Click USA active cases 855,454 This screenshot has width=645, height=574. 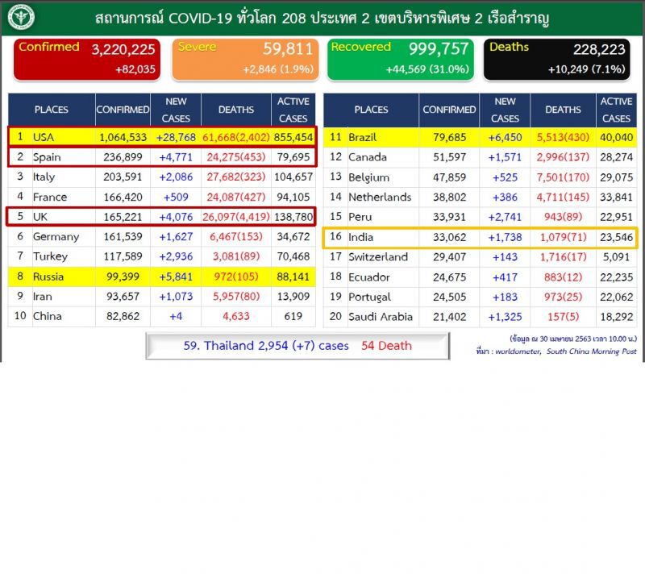tap(293, 137)
